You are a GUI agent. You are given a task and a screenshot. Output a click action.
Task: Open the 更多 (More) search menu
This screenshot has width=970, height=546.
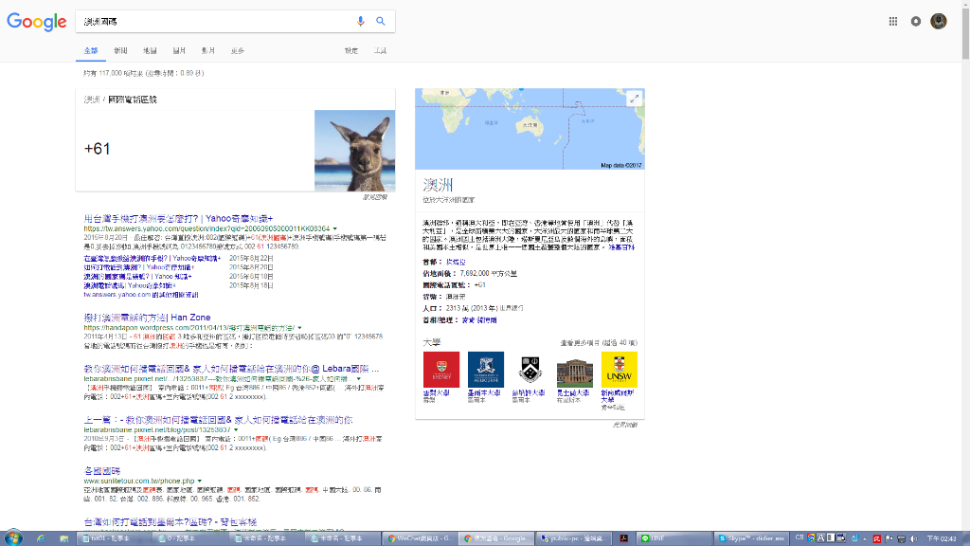237,50
